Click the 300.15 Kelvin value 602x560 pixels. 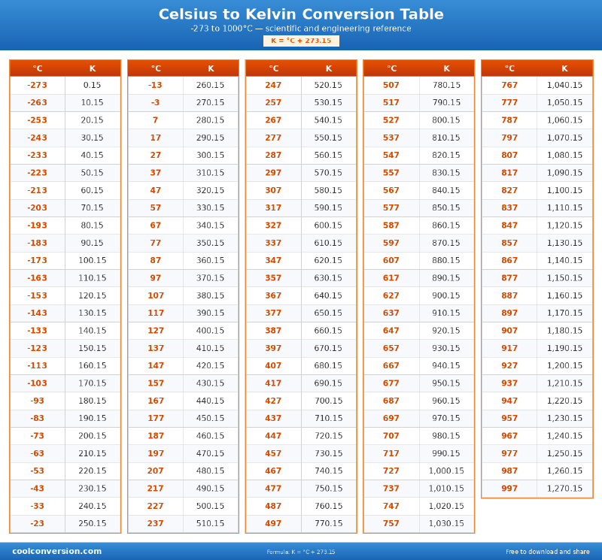pos(211,156)
